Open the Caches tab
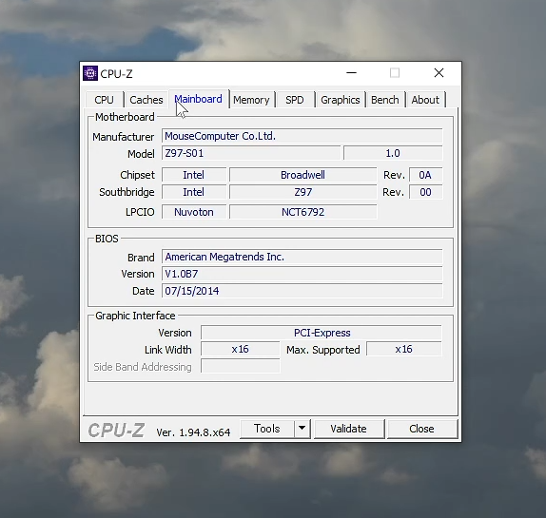The image size is (546, 518). [146, 100]
